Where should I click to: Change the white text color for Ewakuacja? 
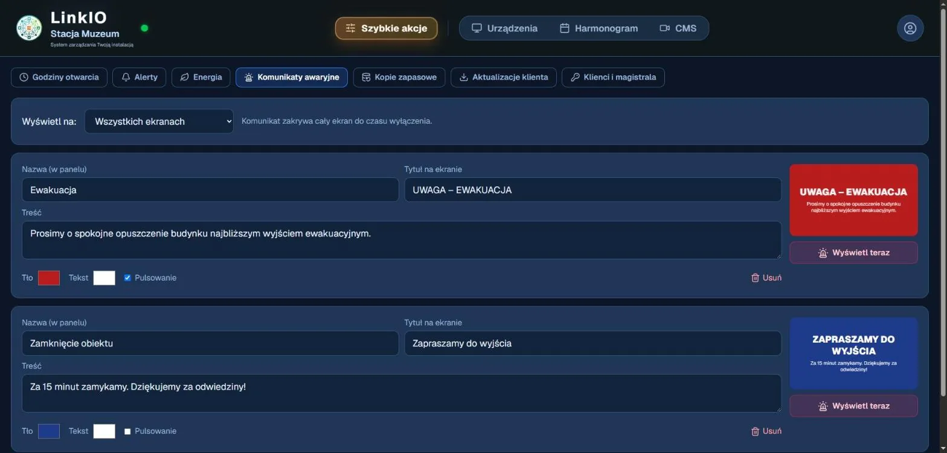click(x=104, y=278)
